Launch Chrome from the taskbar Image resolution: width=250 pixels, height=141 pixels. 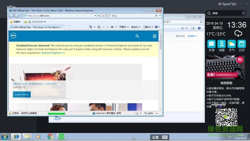tap(50, 137)
